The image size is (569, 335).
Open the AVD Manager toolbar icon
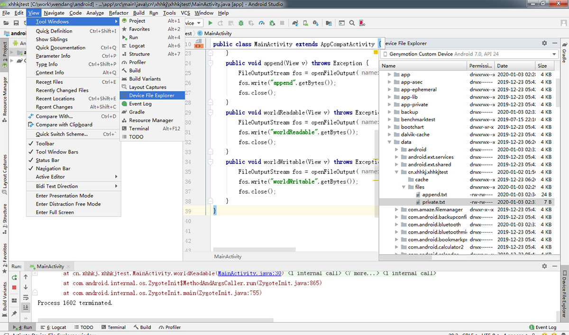tap(305, 23)
